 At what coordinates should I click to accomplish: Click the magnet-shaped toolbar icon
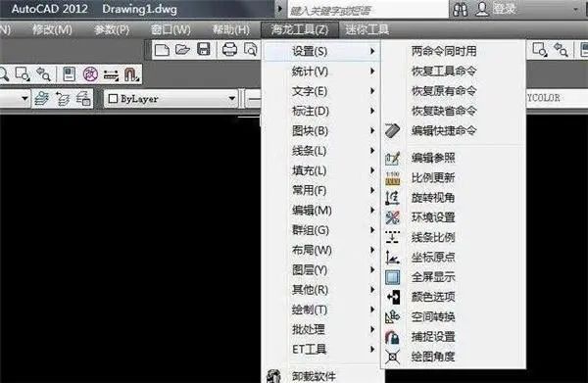point(131,74)
